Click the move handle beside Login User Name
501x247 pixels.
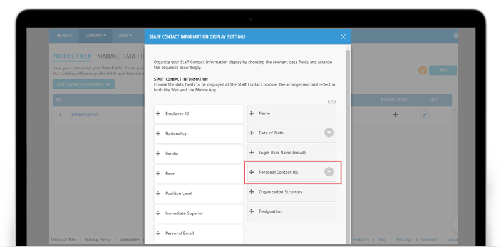click(x=252, y=153)
